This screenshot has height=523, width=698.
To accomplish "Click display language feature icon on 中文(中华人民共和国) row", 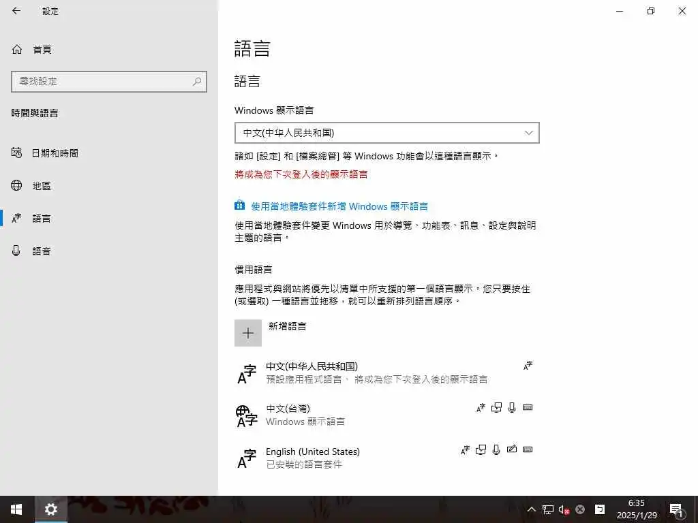I will 528,365.
